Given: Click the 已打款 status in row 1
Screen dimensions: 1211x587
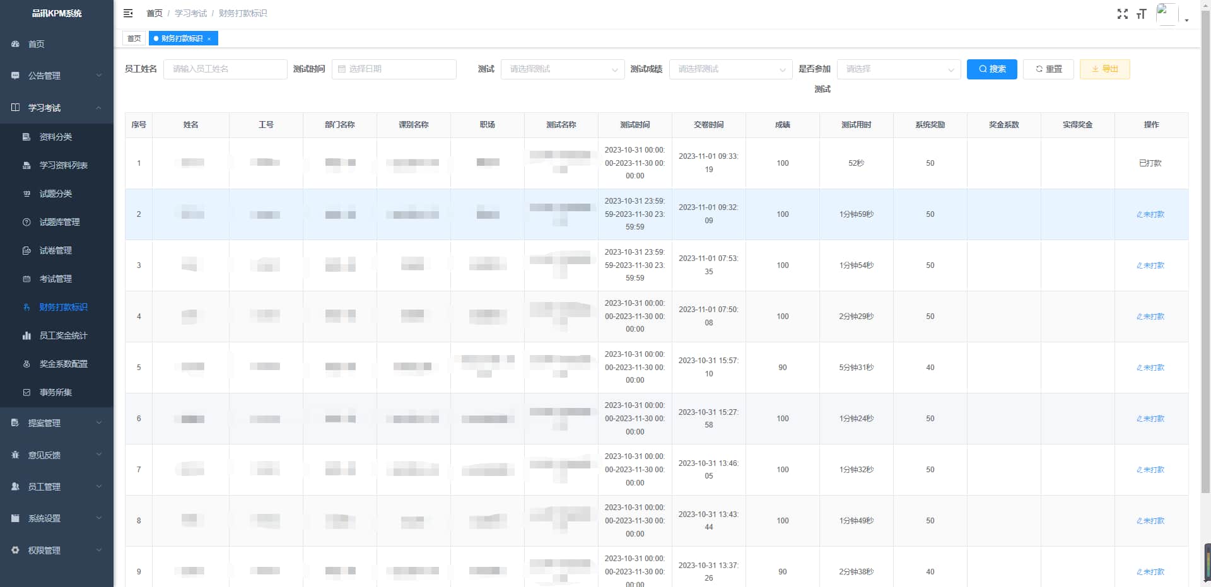Looking at the screenshot, I should 1150,163.
